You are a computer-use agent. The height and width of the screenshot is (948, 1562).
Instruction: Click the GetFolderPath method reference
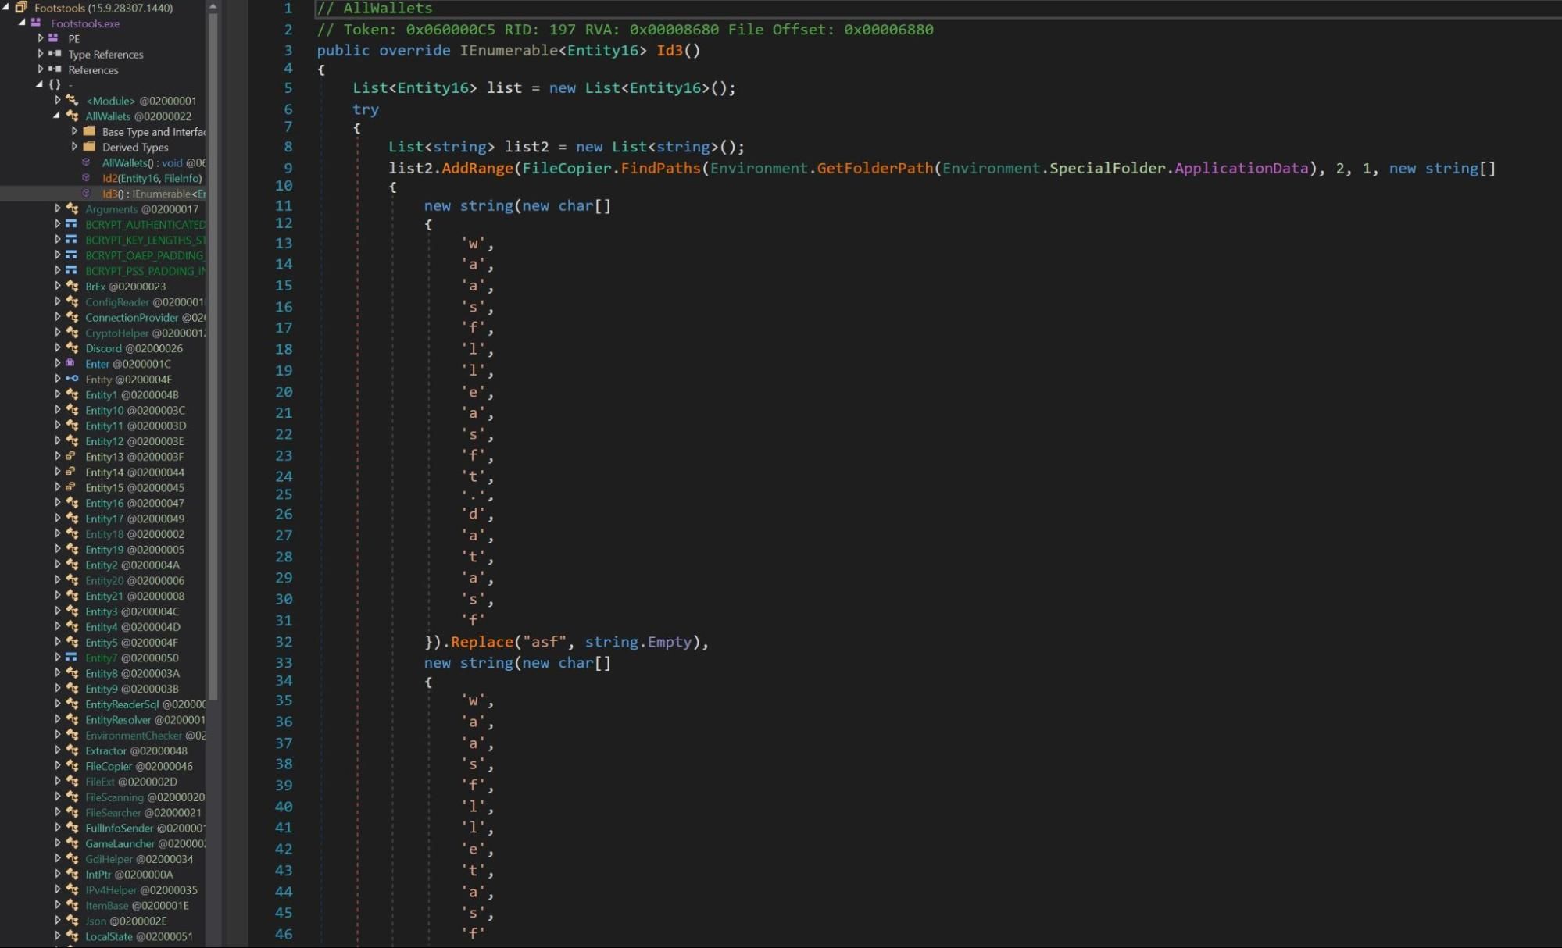874,168
